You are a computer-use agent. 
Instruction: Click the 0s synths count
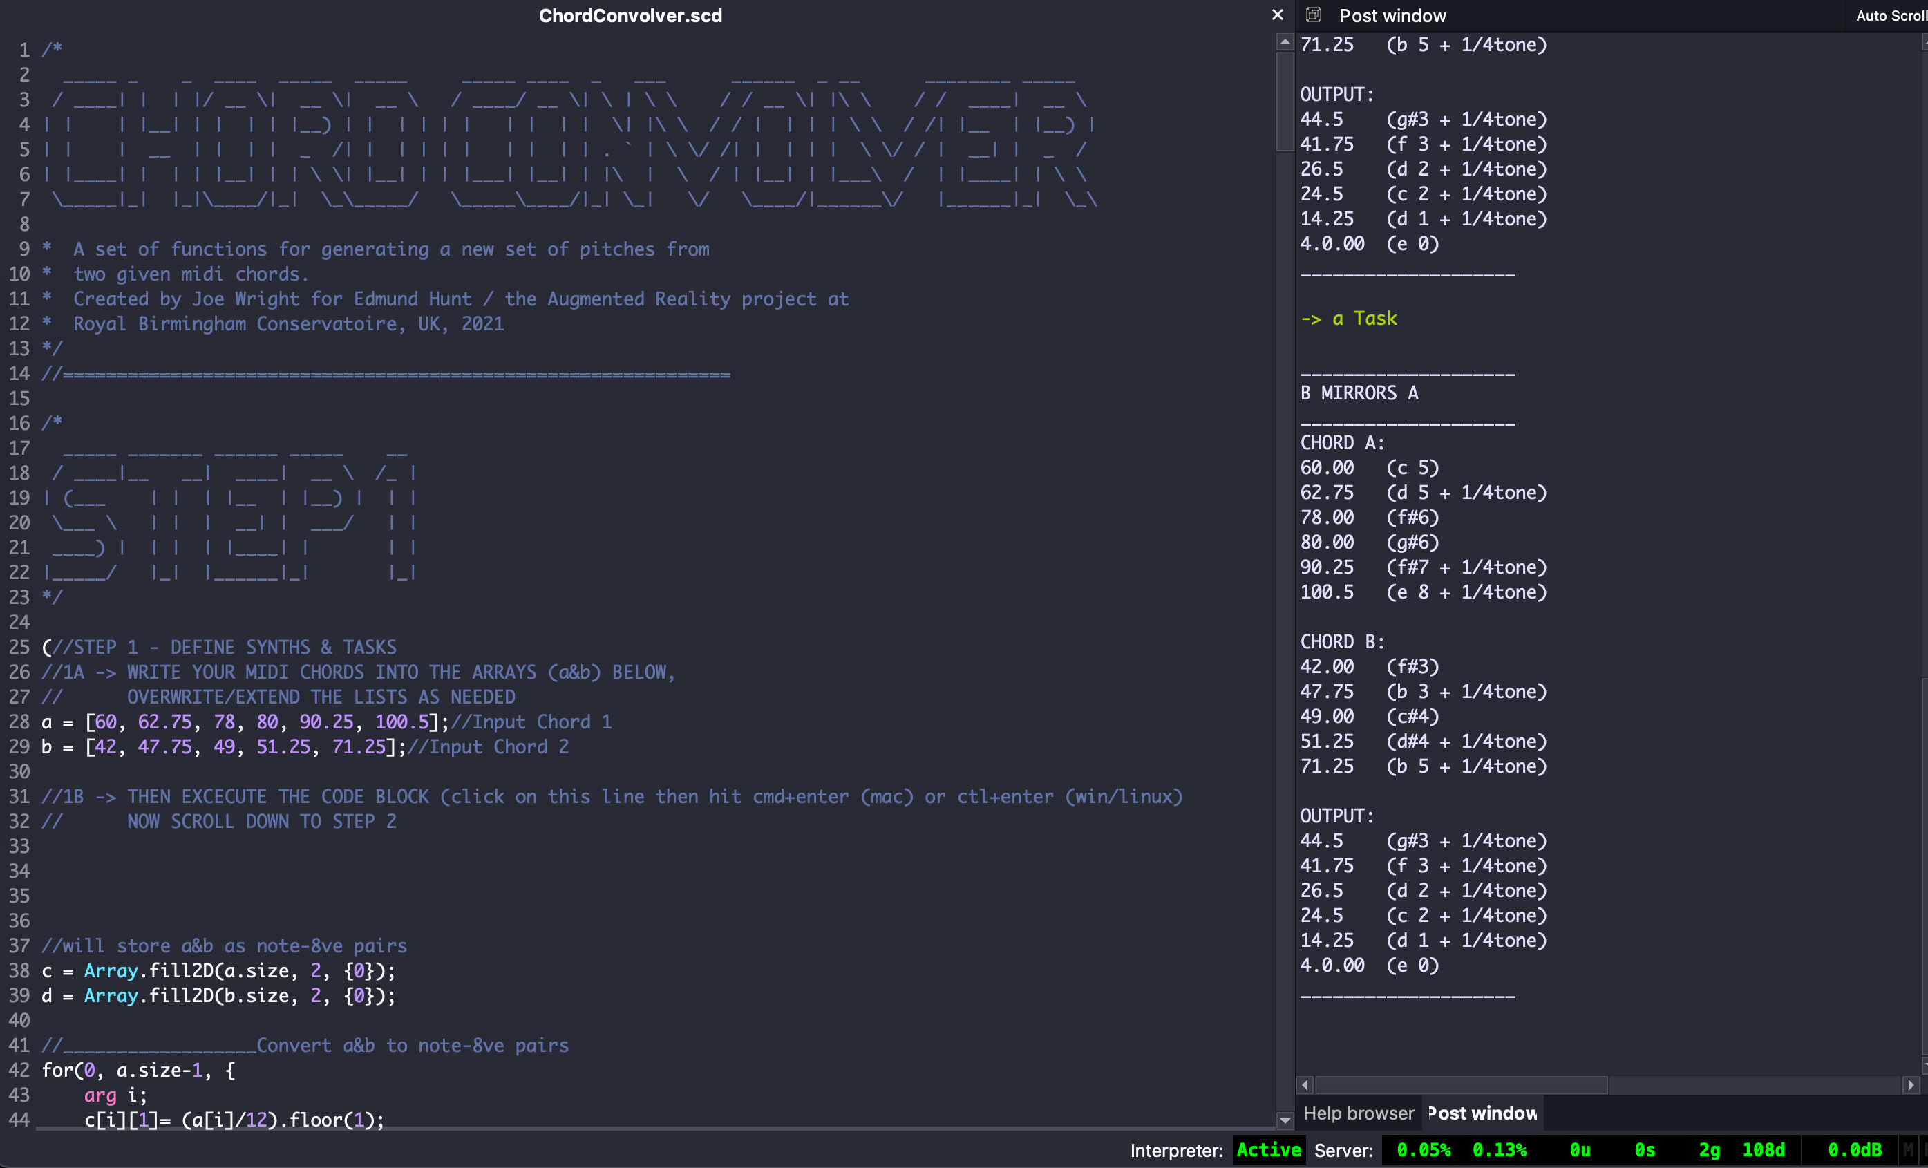tap(1645, 1149)
